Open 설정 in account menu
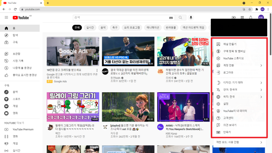Screen dimensions: 272x153 click(x=239, y=104)
